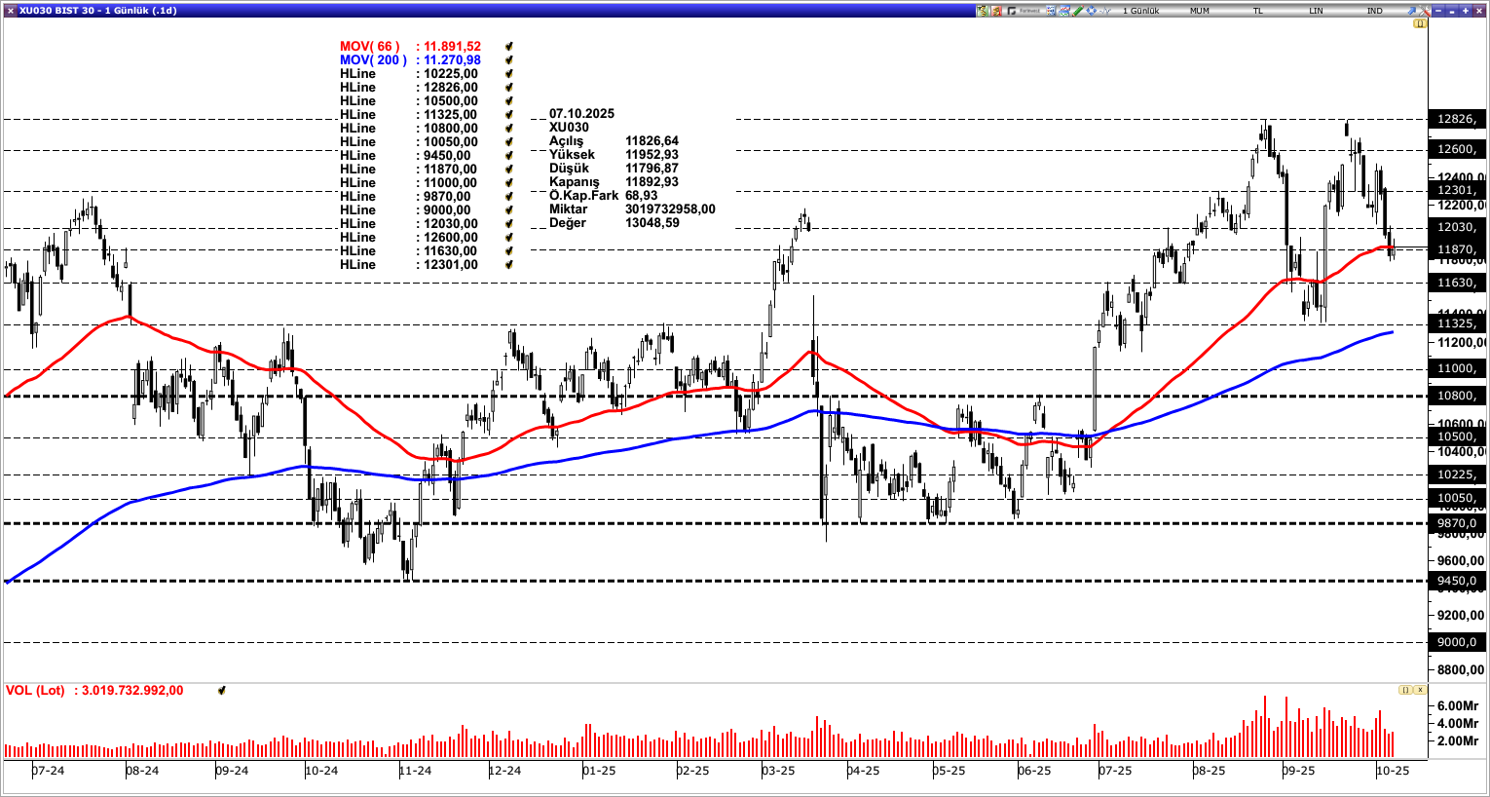Click the Ö.Kap.Fark value 68,93
This screenshot has width=1490, height=797.
(x=642, y=196)
